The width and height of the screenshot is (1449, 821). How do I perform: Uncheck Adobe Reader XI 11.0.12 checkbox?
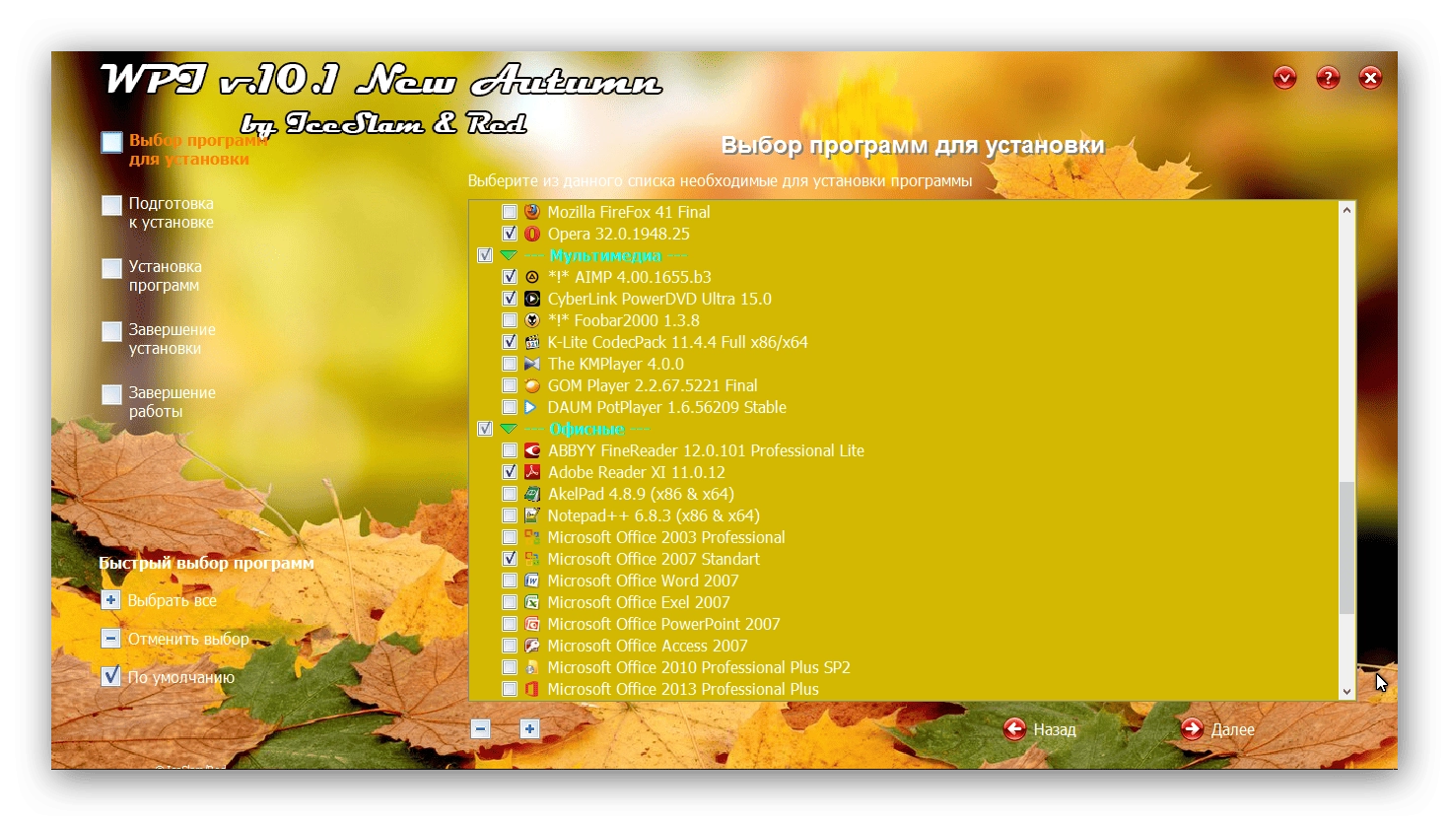510,472
